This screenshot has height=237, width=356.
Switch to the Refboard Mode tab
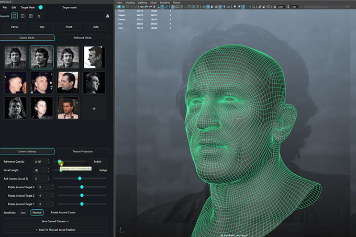point(82,38)
